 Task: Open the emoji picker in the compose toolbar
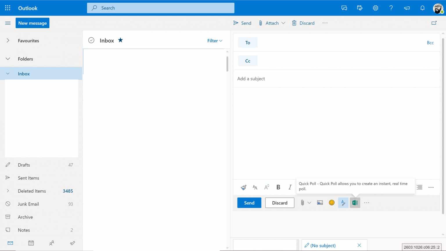(x=331, y=203)
